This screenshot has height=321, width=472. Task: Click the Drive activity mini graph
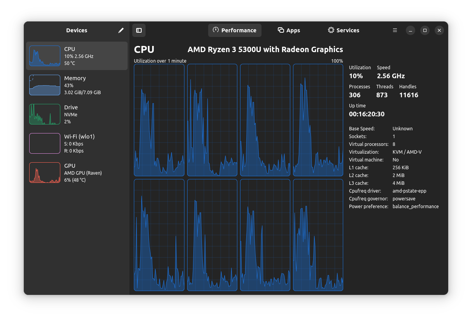[x=44, y=114]
